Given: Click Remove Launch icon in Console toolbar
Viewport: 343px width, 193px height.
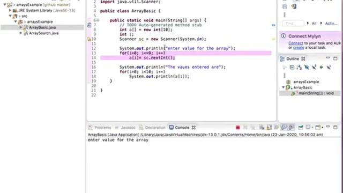Looking at the screenshot, I should coord(245,128).
